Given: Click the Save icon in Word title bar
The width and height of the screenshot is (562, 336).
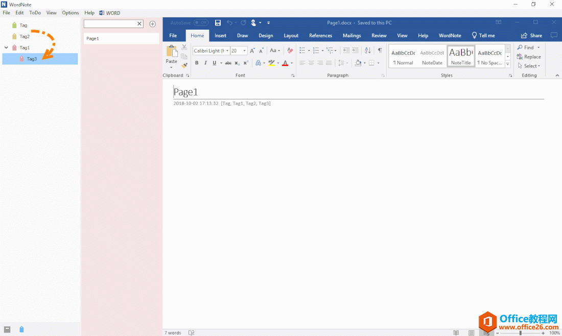Looking at the screenshot, I should [x=218, y=22].
